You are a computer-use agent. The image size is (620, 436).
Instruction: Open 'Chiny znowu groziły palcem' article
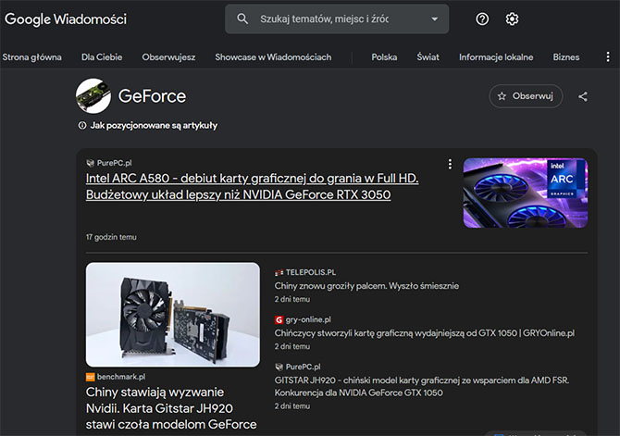pos(367,286)
